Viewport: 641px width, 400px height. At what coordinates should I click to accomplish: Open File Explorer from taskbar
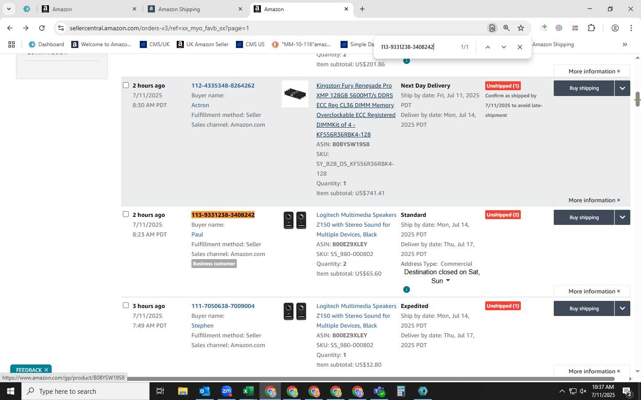(183, 391)
